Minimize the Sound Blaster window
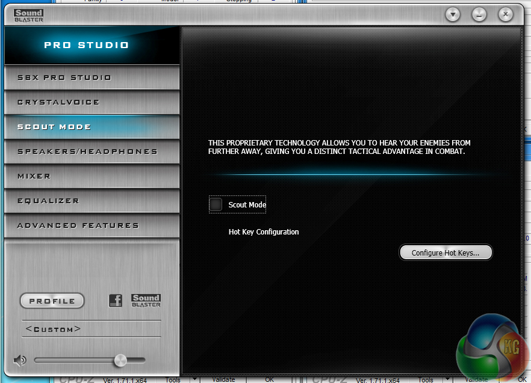This screenshot has width=531, height=383. click(479, 14)
